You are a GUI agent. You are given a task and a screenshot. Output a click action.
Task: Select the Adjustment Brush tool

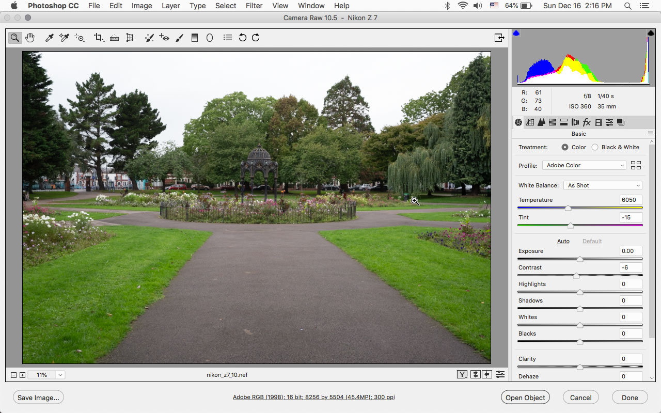[x=179, y=37]
